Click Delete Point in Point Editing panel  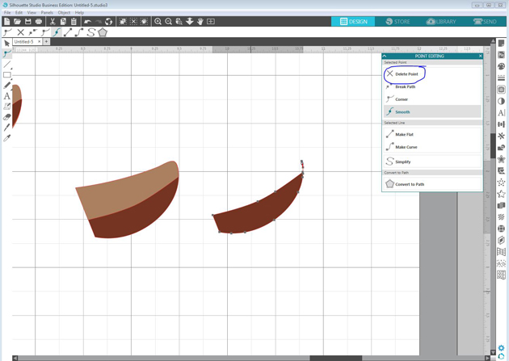click(x=432, y=74)
